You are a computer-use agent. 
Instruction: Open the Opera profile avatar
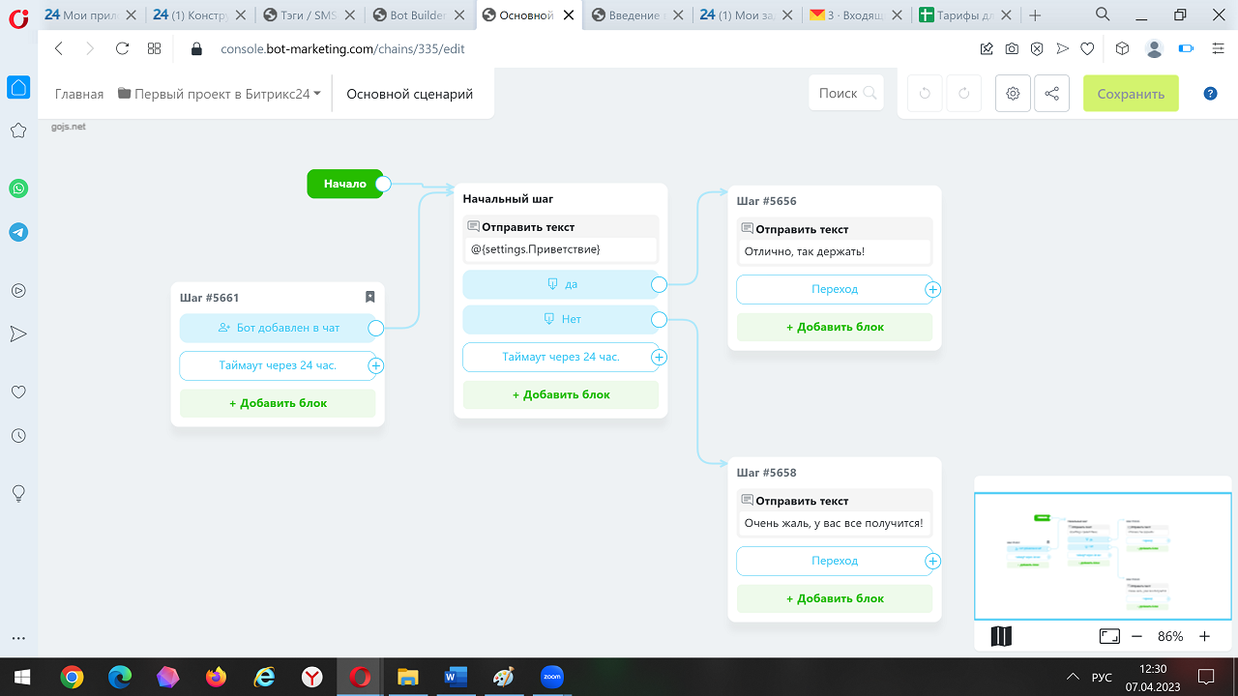click(x=1153, y=48)
